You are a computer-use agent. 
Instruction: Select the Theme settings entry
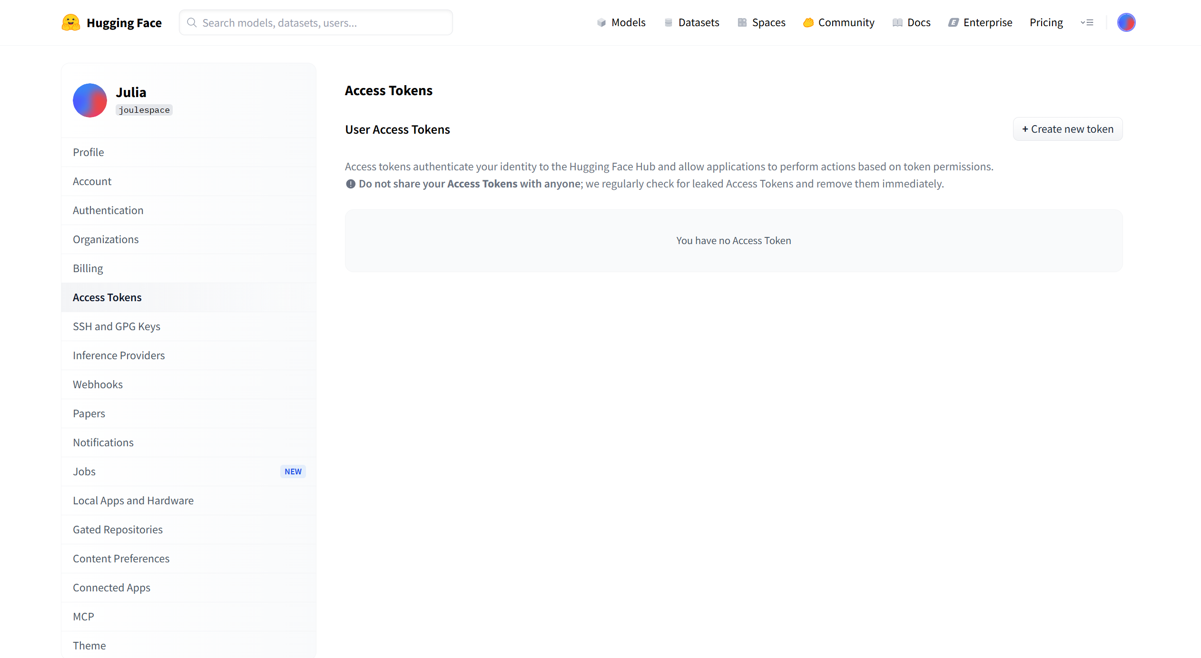[89, 646]
